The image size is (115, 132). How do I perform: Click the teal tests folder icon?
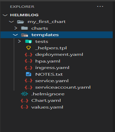[x=29, y=41]
